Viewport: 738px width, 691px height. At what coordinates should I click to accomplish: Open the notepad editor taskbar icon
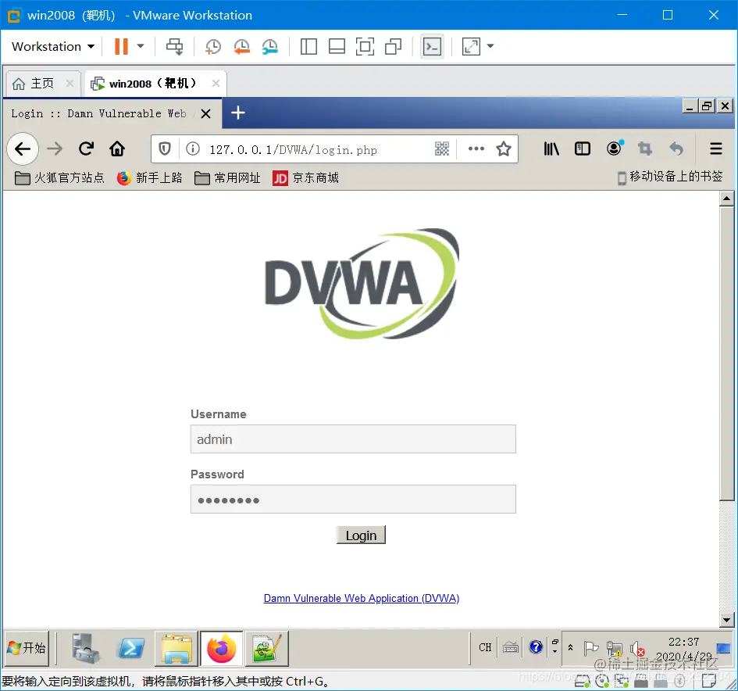[x=267, y=648]
